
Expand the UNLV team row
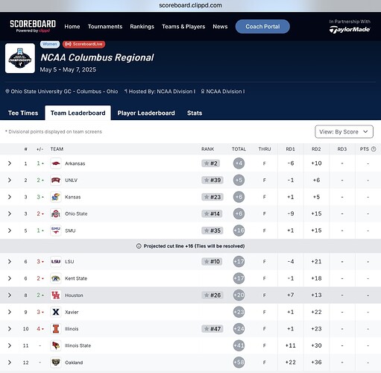coord(10,180)
